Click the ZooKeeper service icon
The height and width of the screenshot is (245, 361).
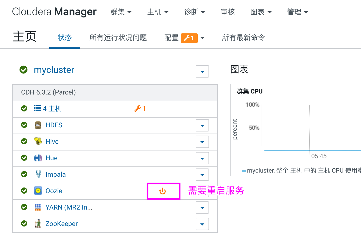pyautogui.click(x=38, y=224)
